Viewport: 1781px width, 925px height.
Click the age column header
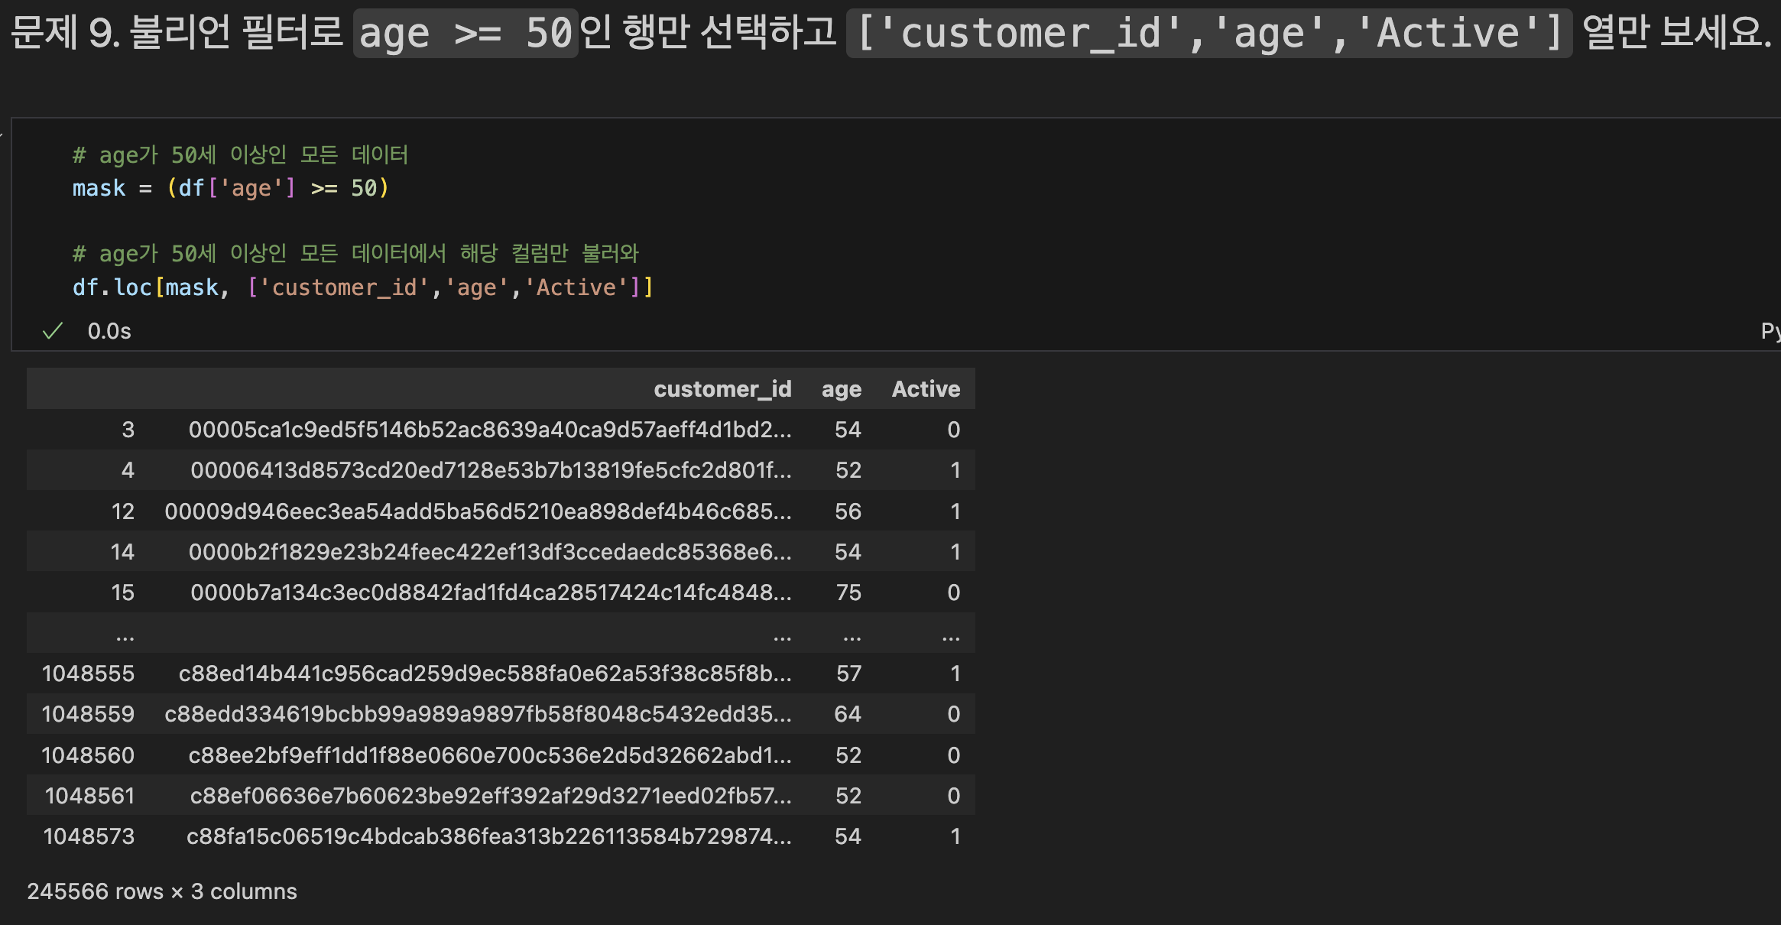[841, 389]
